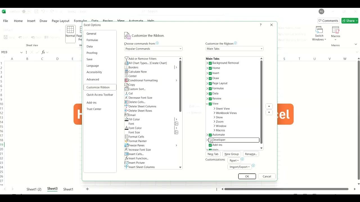The width and height of the screenshot is (360, 202).
Task: Open the Import/Export dropdown
Action: click(240, 167)
